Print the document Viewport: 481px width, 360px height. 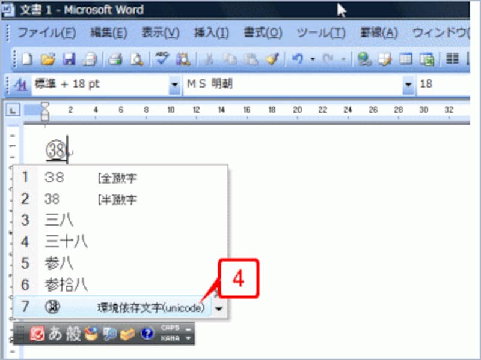click(x=115, y=59)
